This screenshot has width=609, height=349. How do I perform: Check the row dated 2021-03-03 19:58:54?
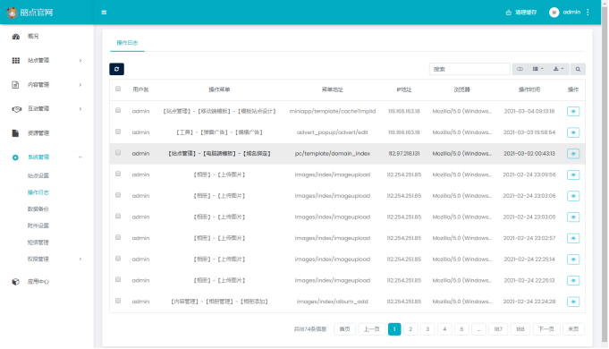[118, 132]
